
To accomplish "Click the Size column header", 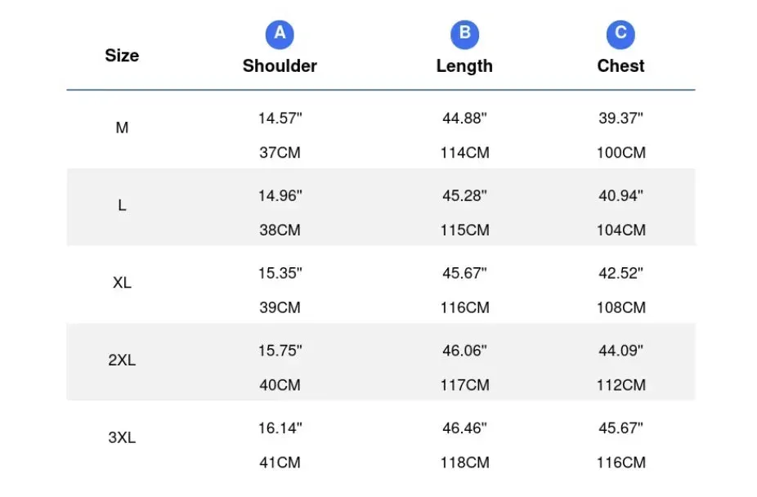I will pyautogui.click(x=122, y=56).
